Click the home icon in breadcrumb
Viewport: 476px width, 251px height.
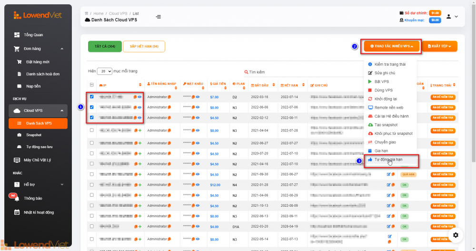[87, 13]
